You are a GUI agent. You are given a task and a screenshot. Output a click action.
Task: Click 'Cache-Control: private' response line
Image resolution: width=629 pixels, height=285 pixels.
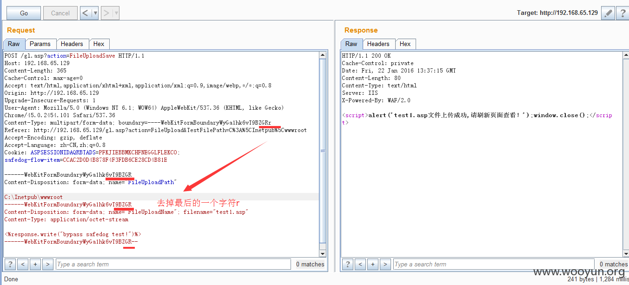pyautogui.click(x=377, y=63)
